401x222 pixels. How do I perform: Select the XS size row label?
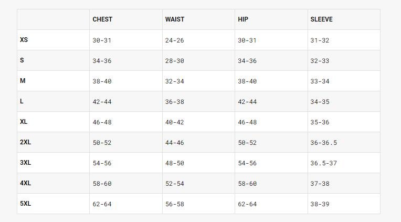point(24,40)
